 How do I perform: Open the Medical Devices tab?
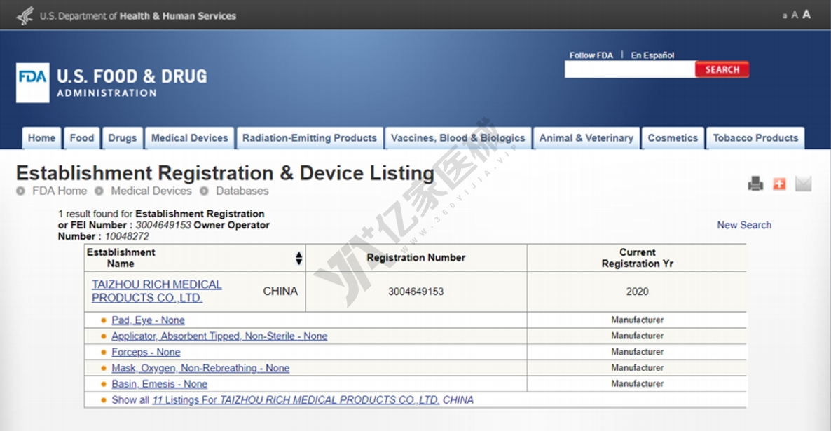[189, 138]
